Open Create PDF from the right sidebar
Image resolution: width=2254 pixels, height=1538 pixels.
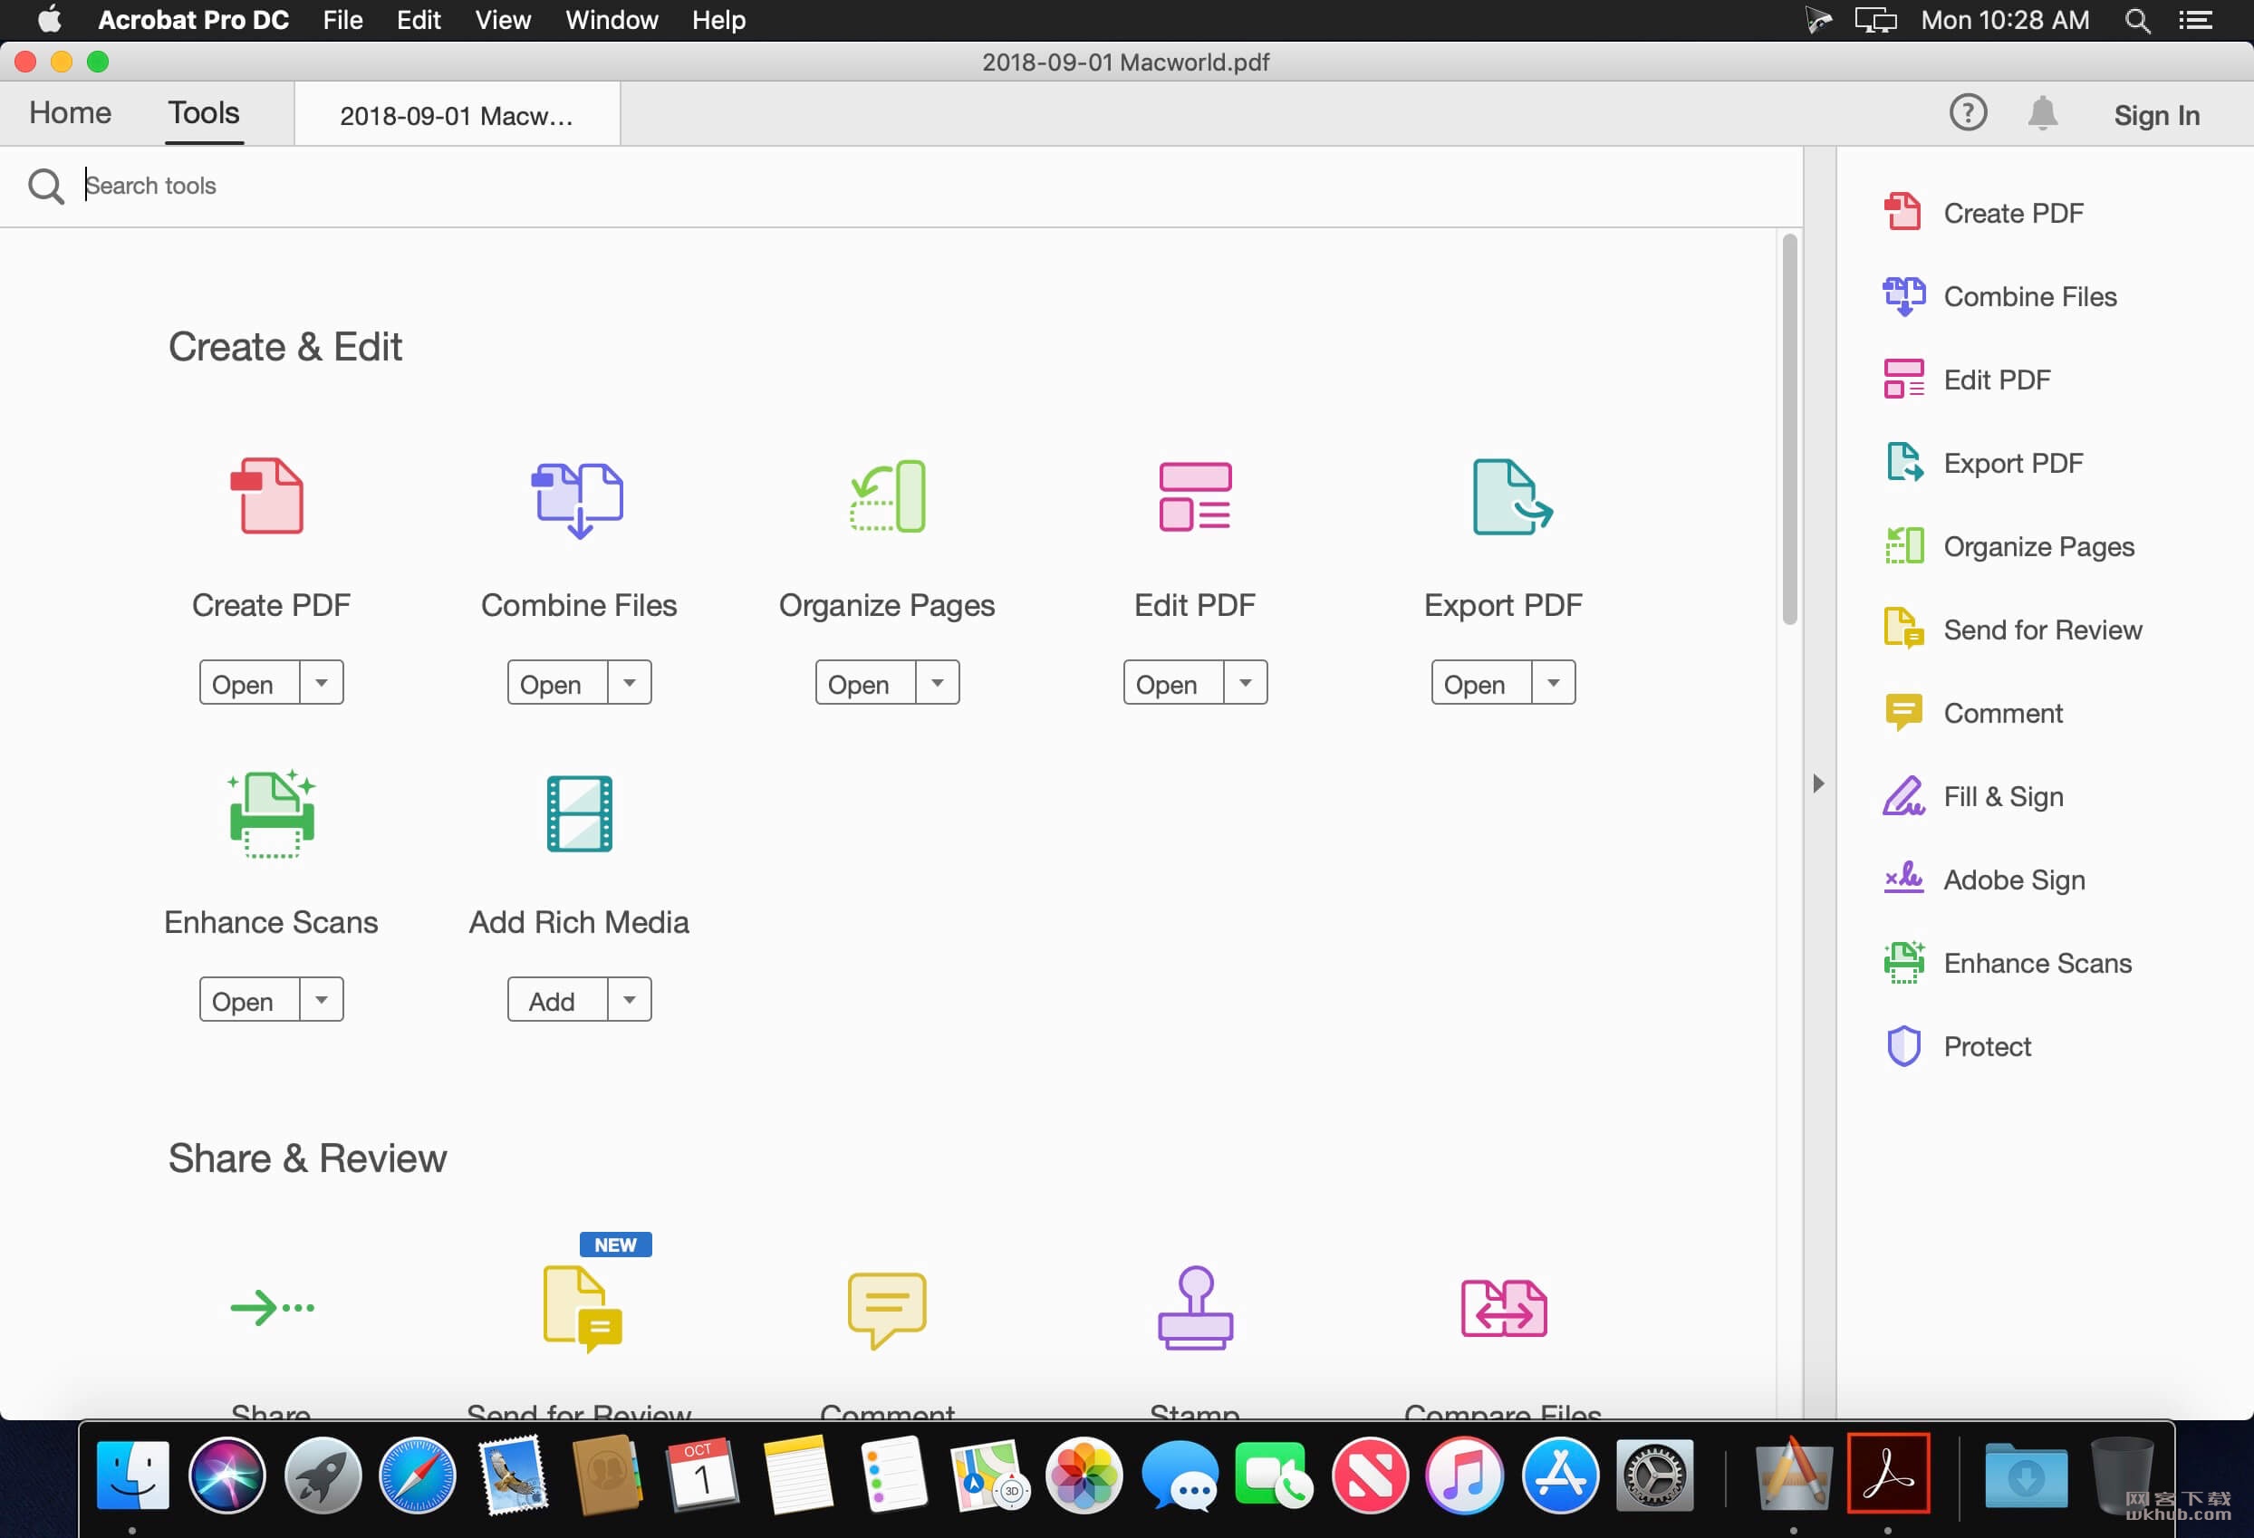coord(1982,212)
